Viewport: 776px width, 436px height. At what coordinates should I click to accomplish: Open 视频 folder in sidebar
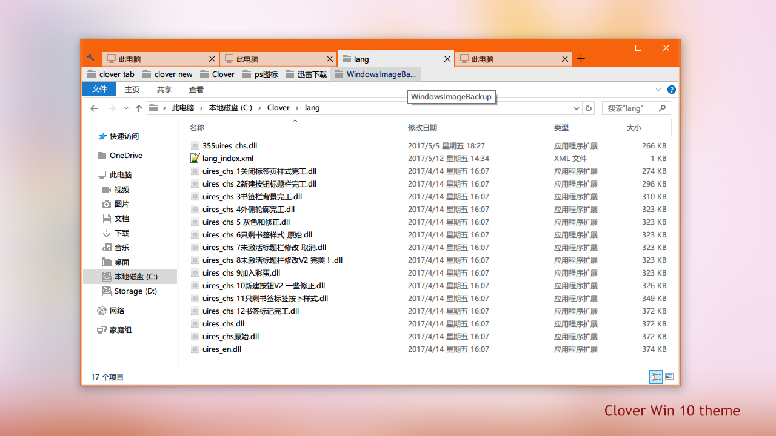[121, 190]
